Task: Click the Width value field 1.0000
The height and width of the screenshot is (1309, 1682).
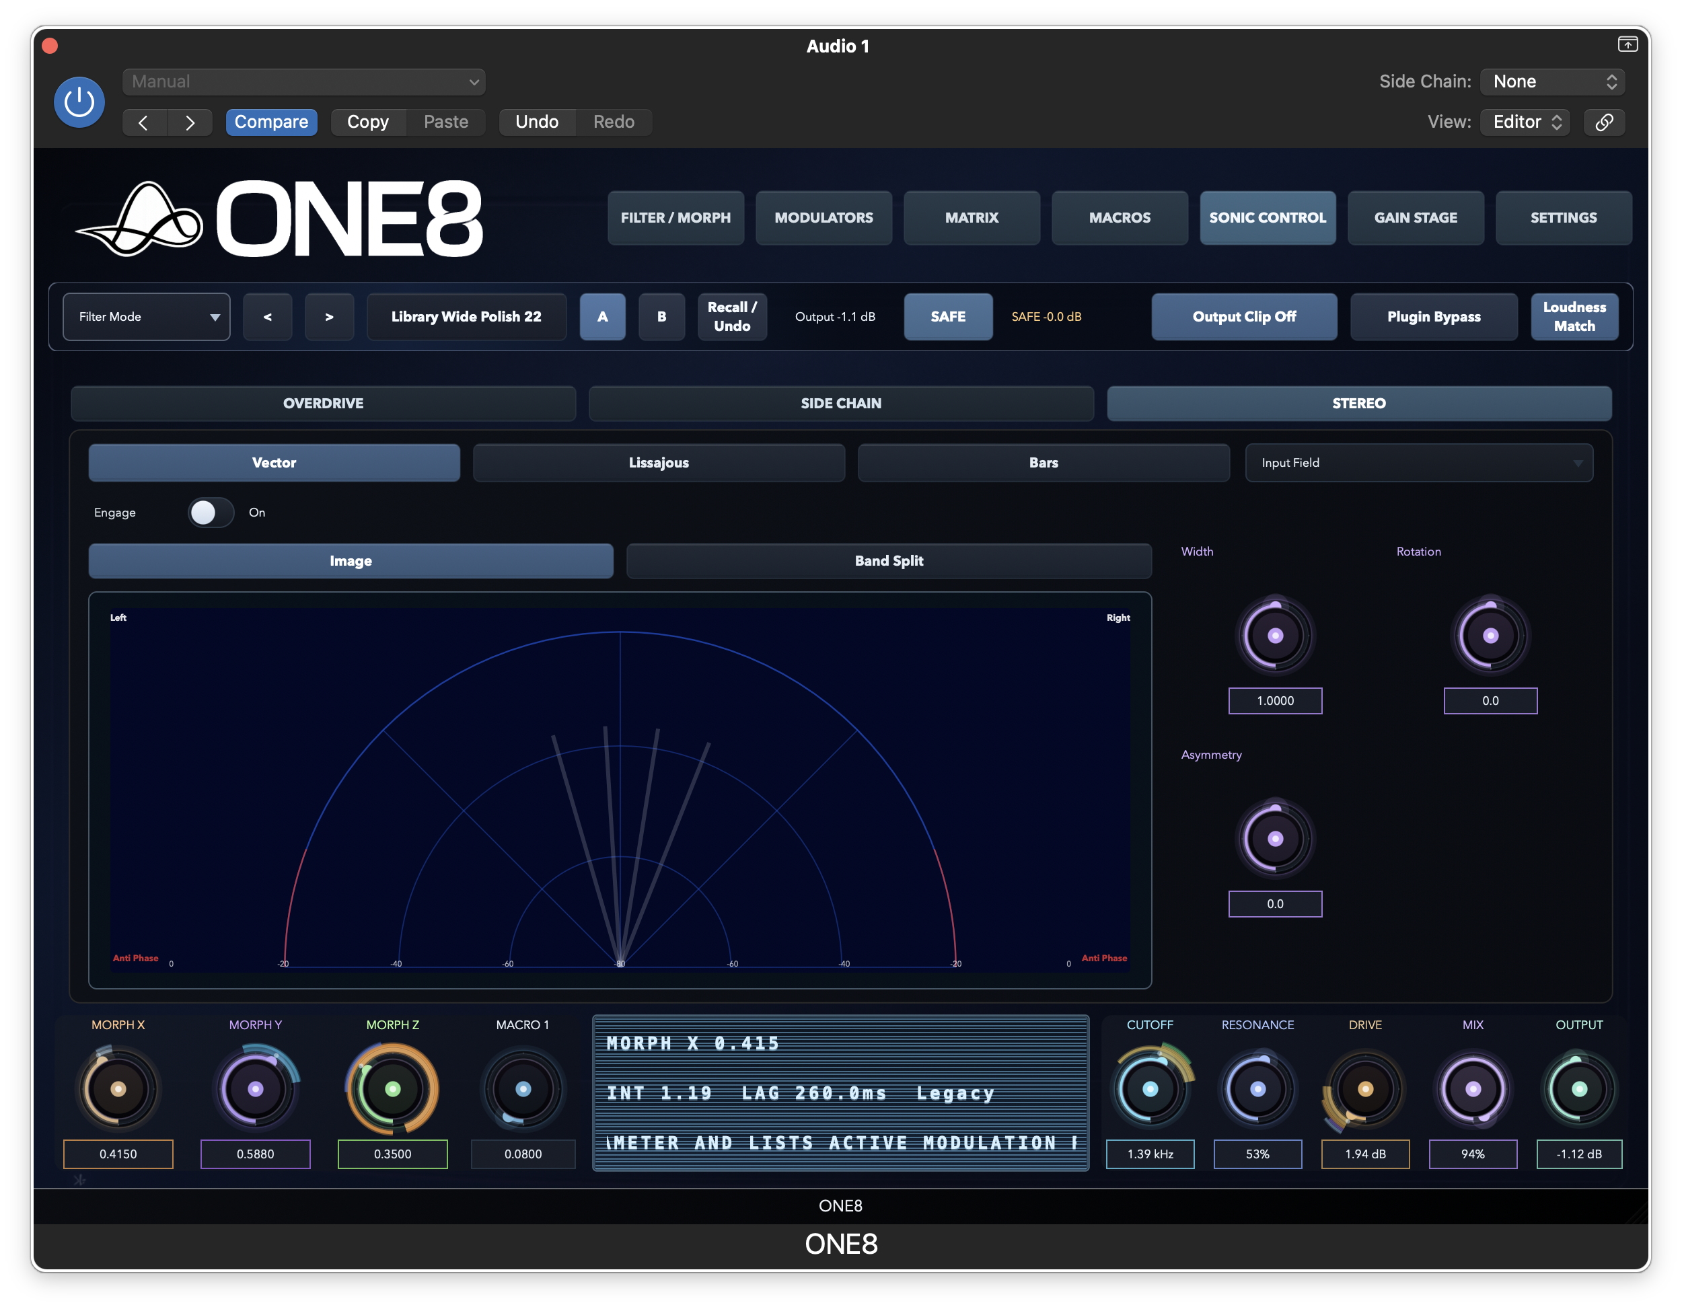Action: pyautogui.click(x=1274, y=701)
